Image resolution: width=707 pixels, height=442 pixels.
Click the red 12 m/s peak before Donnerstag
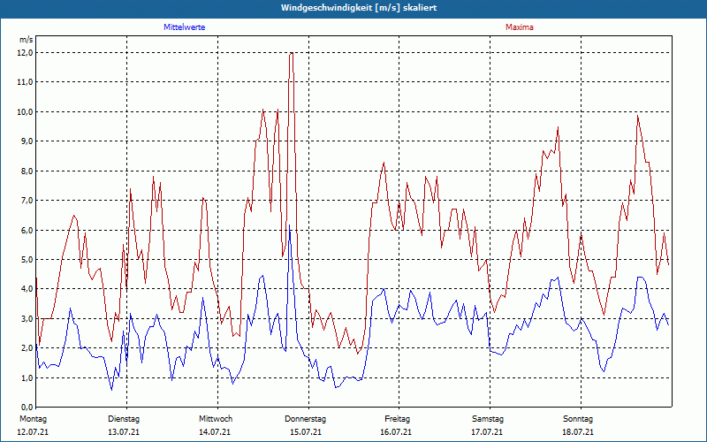click(292, 53)
